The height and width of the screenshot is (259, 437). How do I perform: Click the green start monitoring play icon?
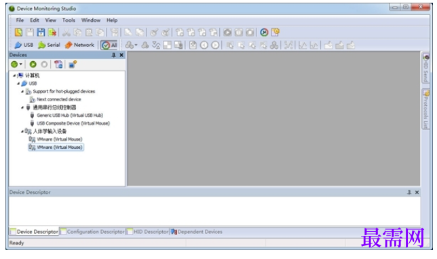tap(33, 65)
